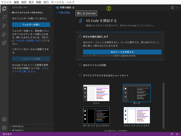Screen dimensions: 181x136
Task: Open the Source Control view icon
Action: [4, 26]
